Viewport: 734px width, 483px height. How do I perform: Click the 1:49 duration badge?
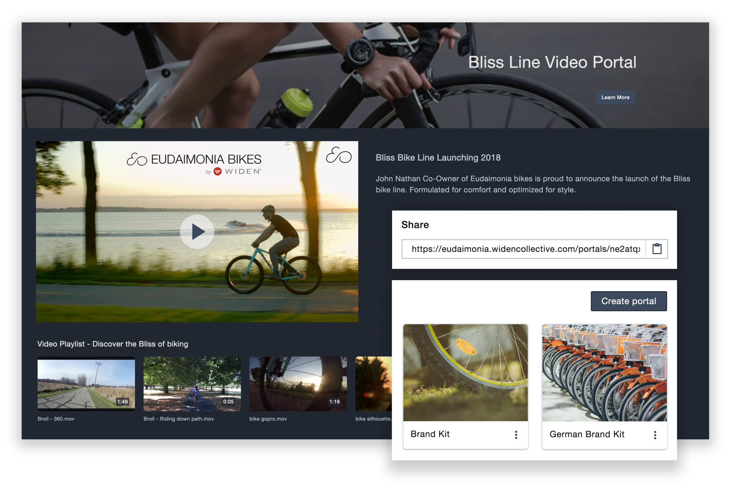(x=123, y=402)
